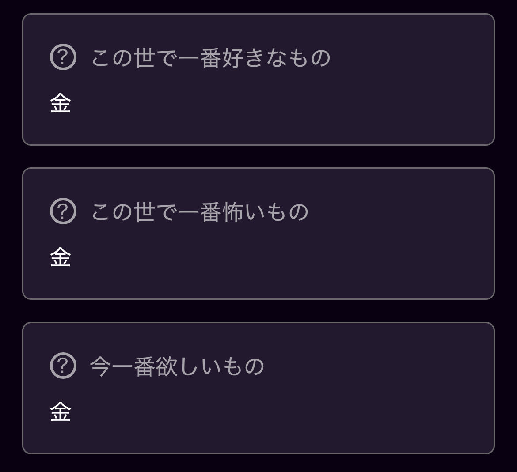The width and height of the screenshot is (517, 472).
Task: Click empty space right of 怖いもの heading
Action: point(398,212)
